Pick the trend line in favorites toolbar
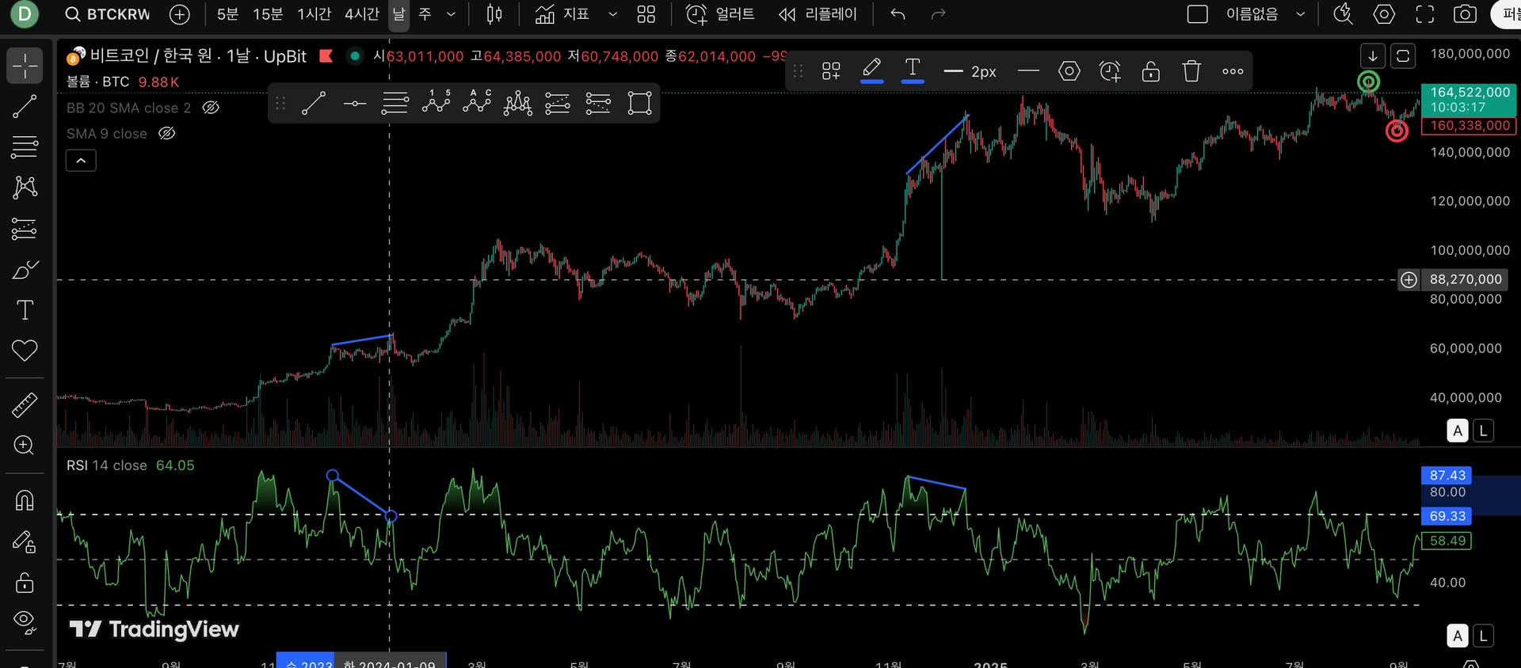The width and height of the screenshot is (1521, 668). (314, 103)
